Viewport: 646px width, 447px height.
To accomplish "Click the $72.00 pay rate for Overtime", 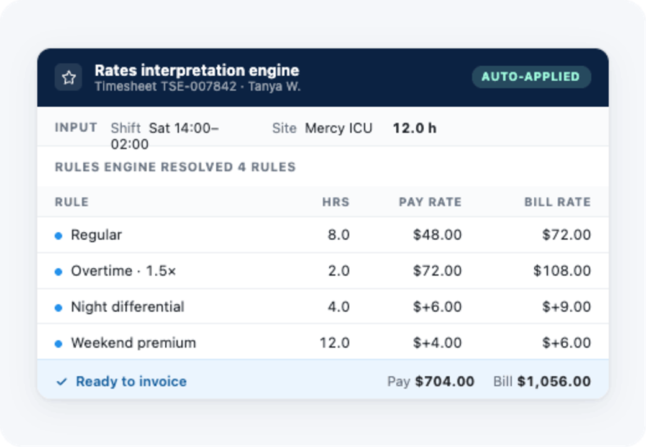I will click(x=437, y=271).
